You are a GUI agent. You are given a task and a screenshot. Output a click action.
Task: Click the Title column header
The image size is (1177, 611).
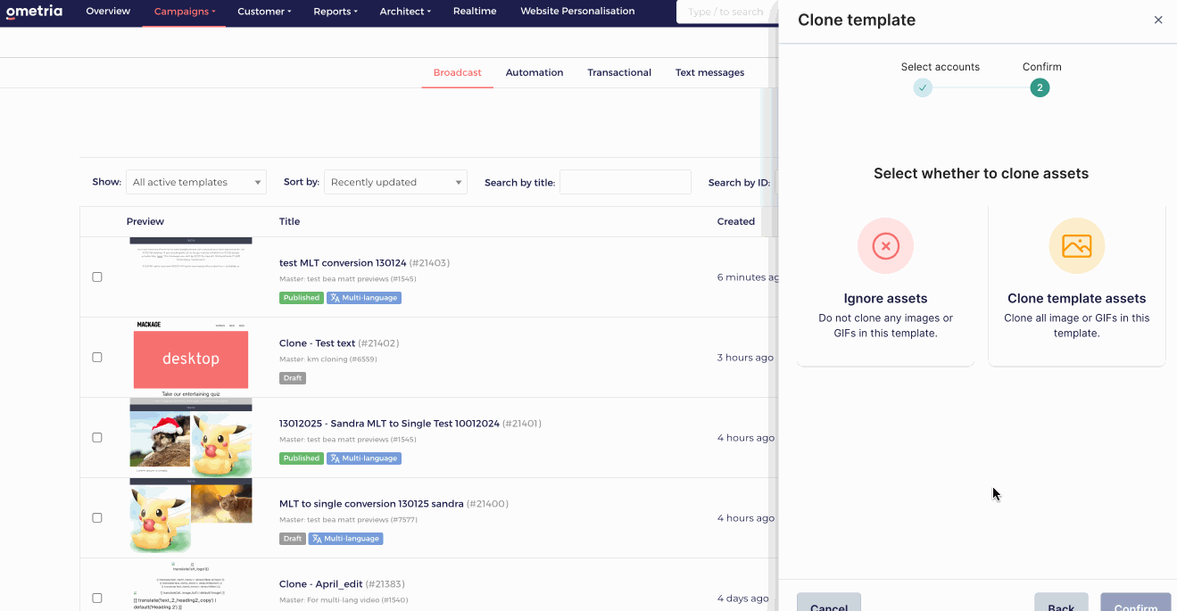coord(289,221)
